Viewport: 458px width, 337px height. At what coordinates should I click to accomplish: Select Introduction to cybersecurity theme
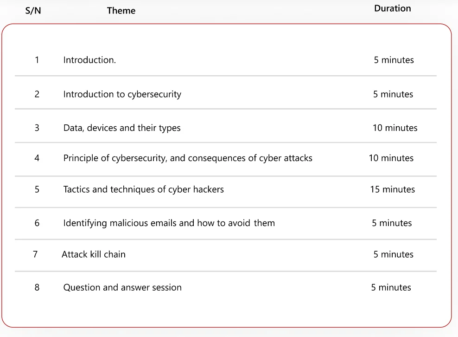[x=122, y=94]
